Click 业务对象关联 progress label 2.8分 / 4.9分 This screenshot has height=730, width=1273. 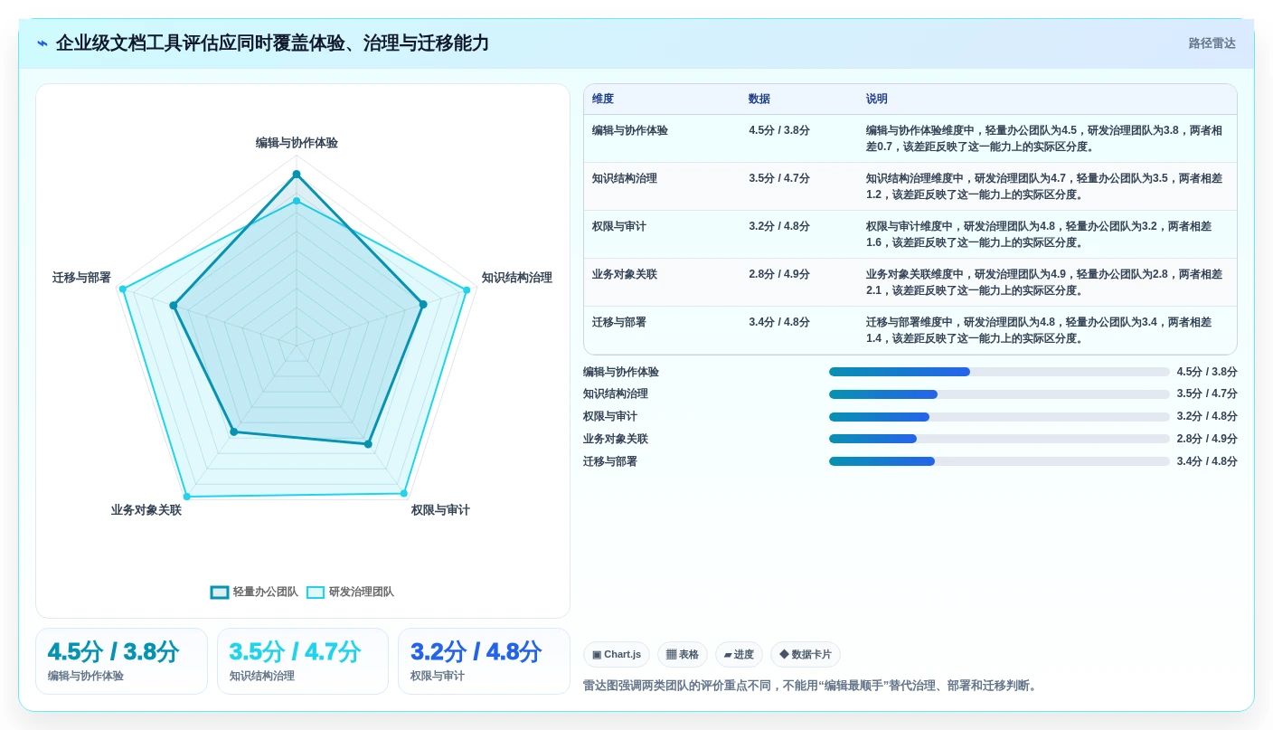coord(1207,439)
